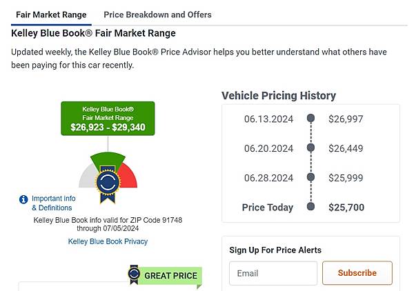Click the Price Today timeline dot
Screen dimensions: 414x291
(310, 207)
